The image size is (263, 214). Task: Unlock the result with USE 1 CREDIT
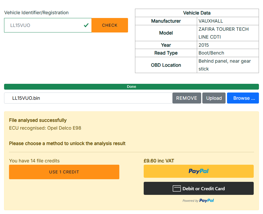pyautogui.click(x=64, y=172)
